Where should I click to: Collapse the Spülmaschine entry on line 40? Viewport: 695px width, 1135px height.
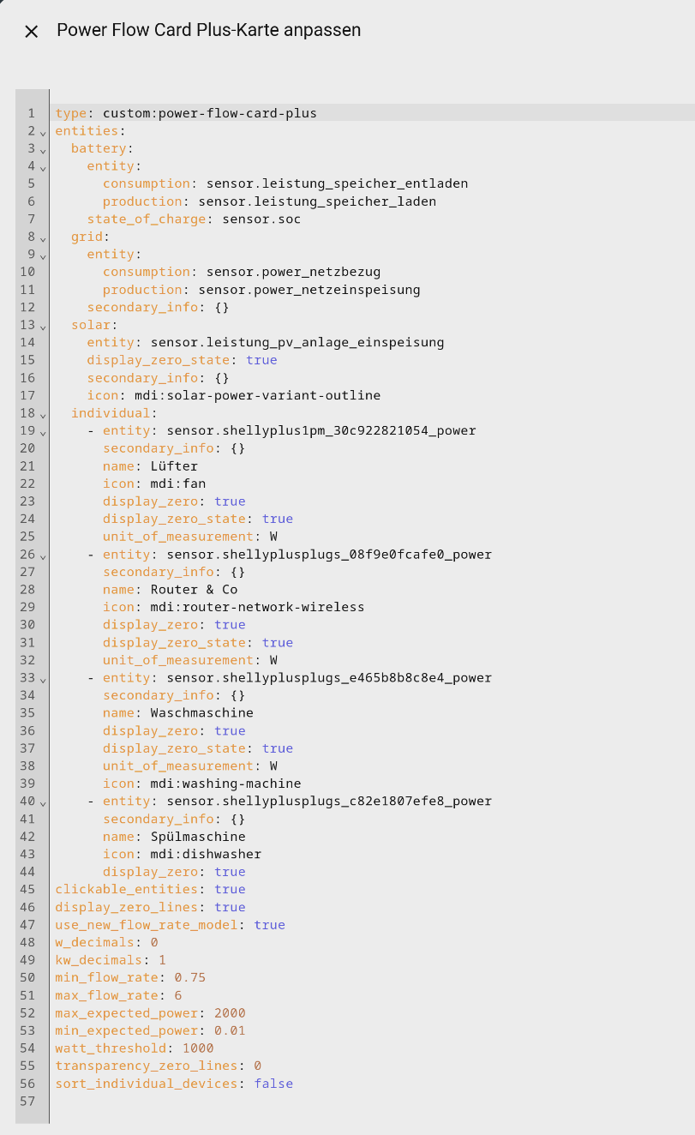point(43,802)
